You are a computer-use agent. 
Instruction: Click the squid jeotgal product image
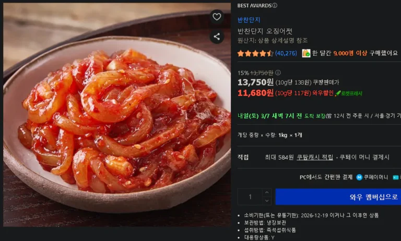117,115
